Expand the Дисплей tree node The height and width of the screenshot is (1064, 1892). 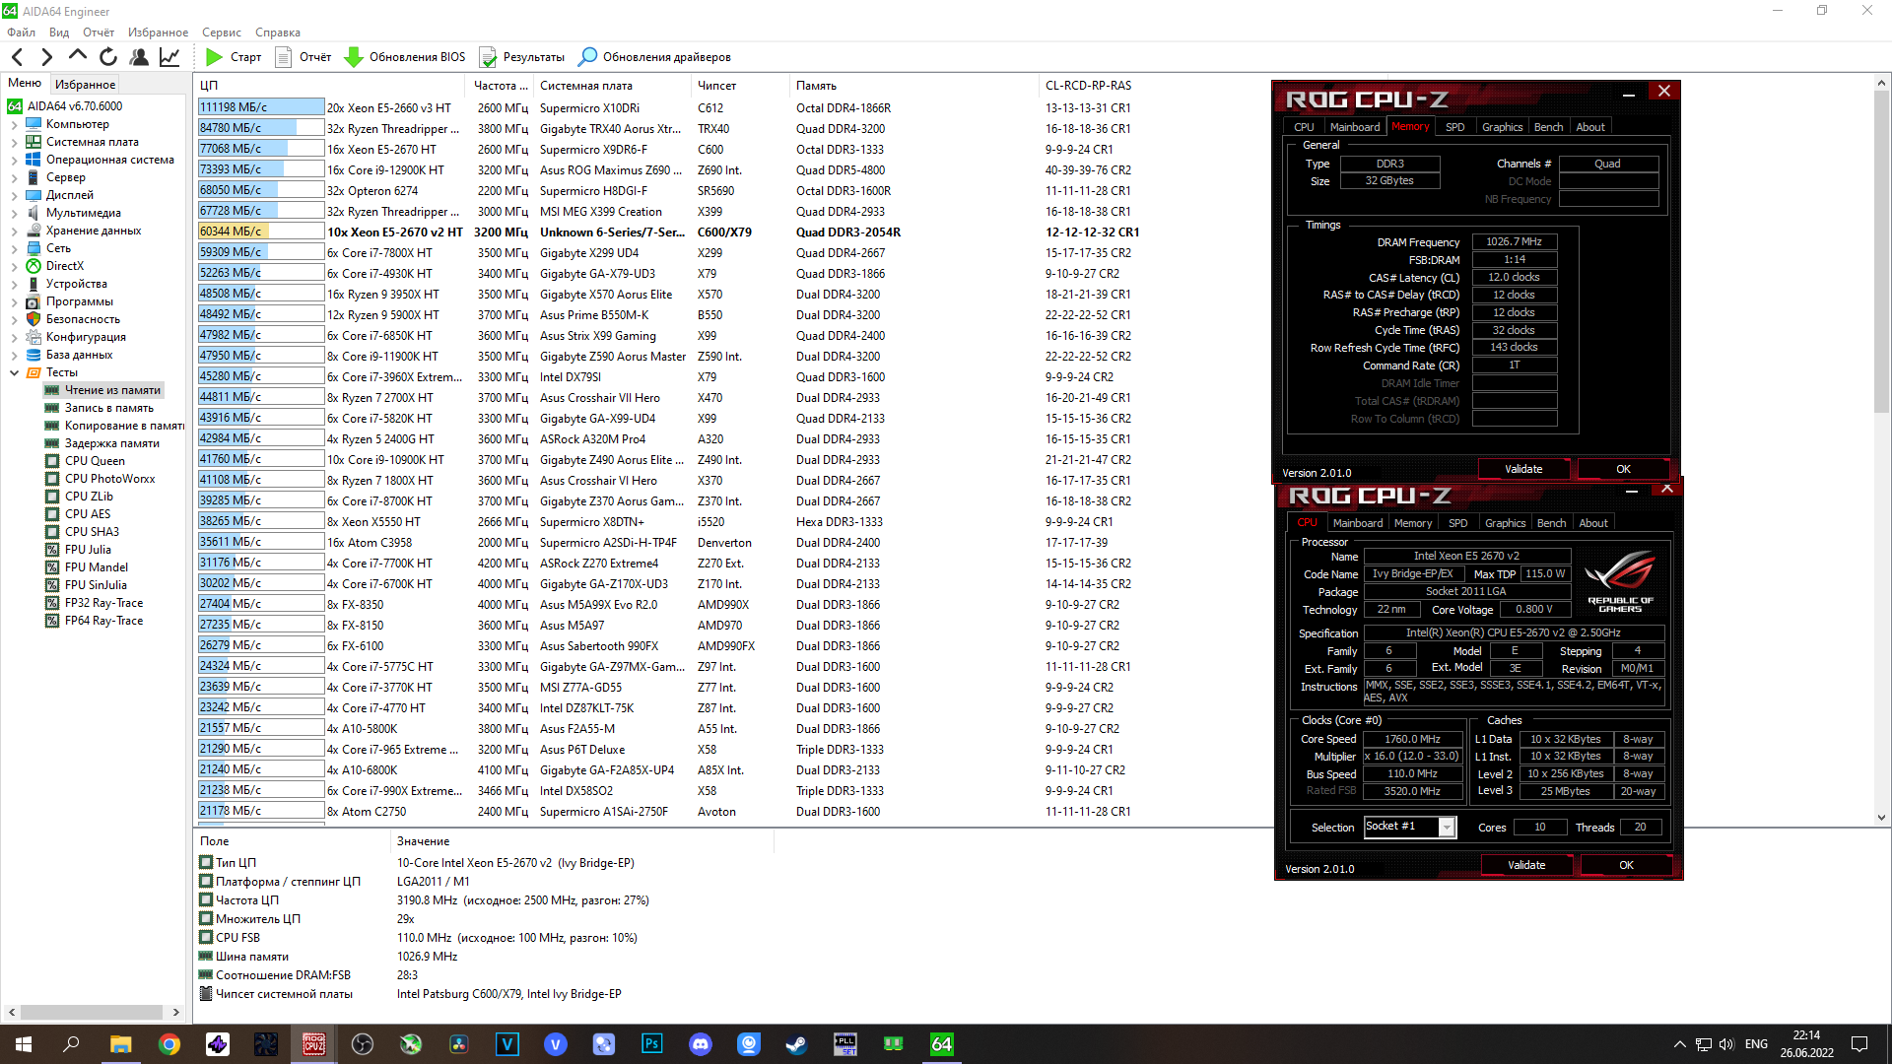click(14, 196)
